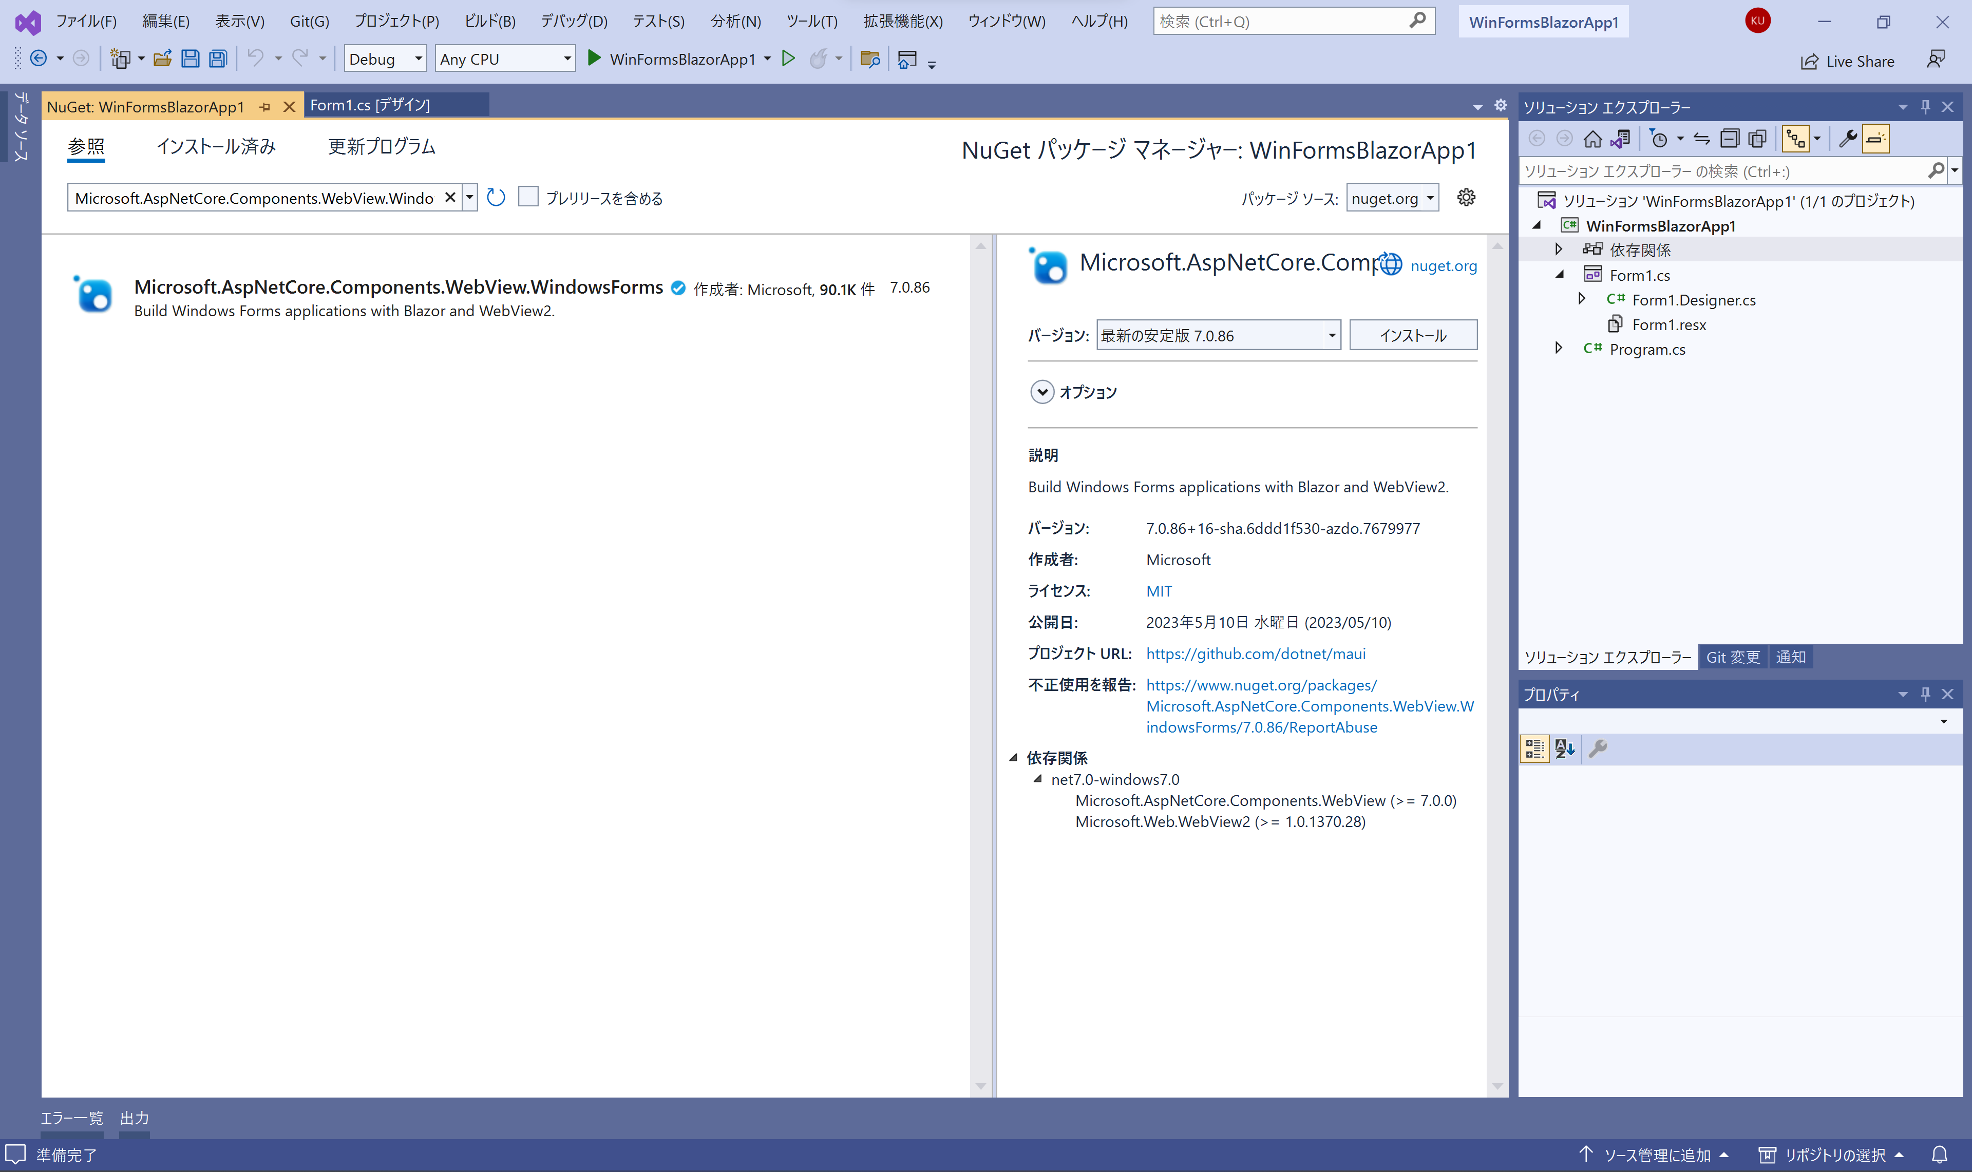Image resolution: width=1972 pixels, height=1172 pixels.
Task: Open the package source nuget.org dropdown
Action: click(1393, 198)
